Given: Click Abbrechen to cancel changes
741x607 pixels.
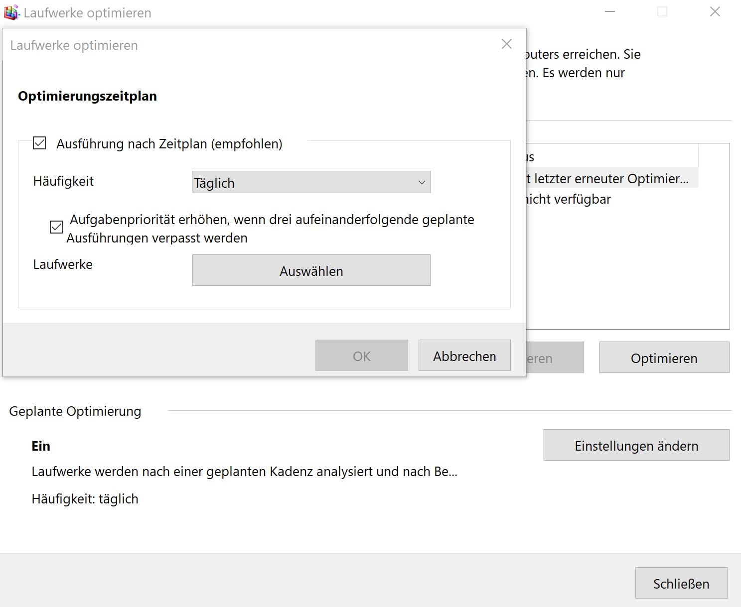Looking at the screenshot, I should tap(464, 356).
